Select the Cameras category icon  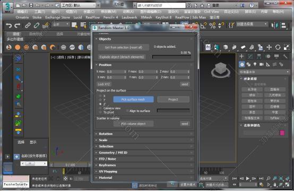262,64
